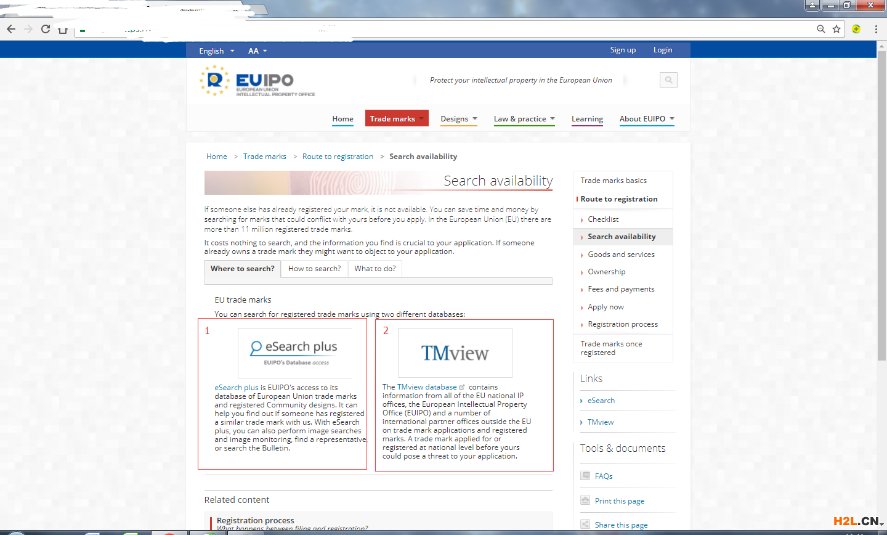The width and height of the screenshot is (887, 535).
Task: Switch to the How to search? tab
Action: pyautogui.click(x=314, y=269)
